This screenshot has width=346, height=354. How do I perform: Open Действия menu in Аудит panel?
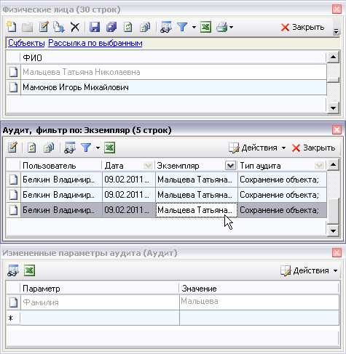point(257,148)
